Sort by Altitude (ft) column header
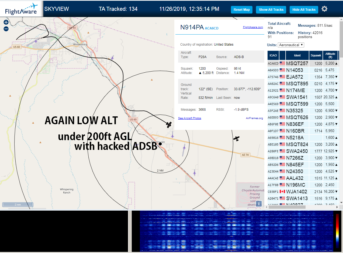 pyautogui.click(x=330, y=55)
